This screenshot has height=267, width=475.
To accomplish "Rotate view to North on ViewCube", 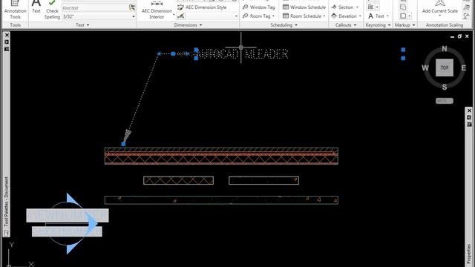I will [445, 48].
